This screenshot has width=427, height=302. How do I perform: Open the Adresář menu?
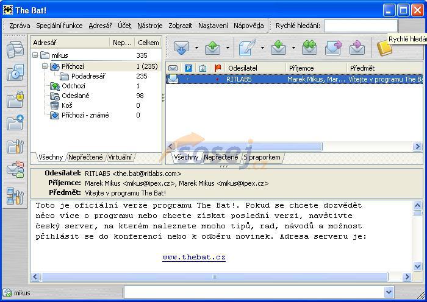pyautogui.click(x=100, y=26)
